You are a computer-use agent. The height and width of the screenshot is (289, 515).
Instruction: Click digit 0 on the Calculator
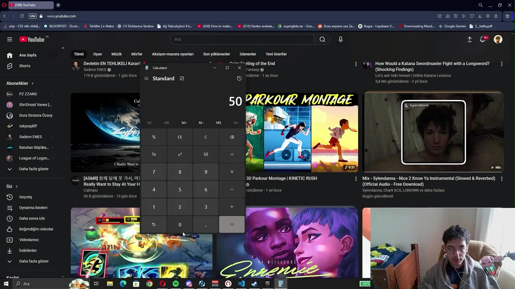(x=180, y=224)
